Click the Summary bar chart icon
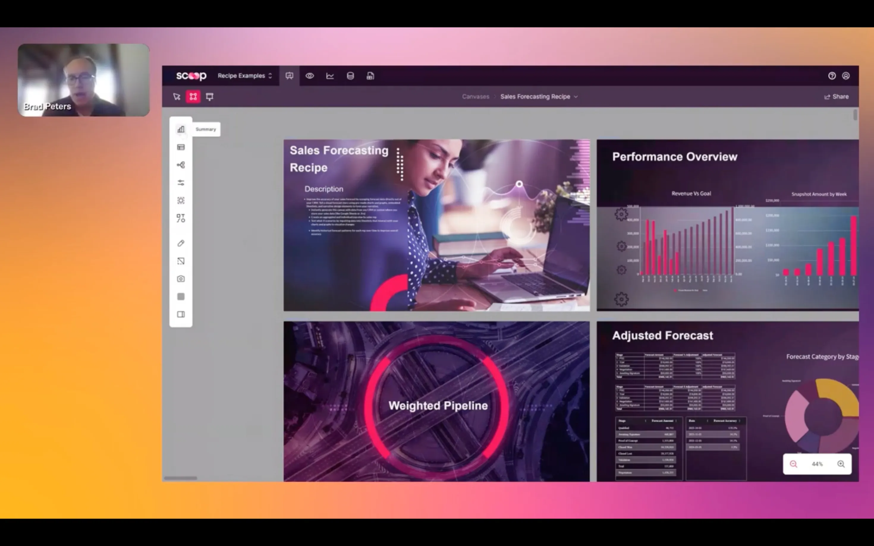Image resolution: width=874 pixels, height=546 pixels. (181, 129)
